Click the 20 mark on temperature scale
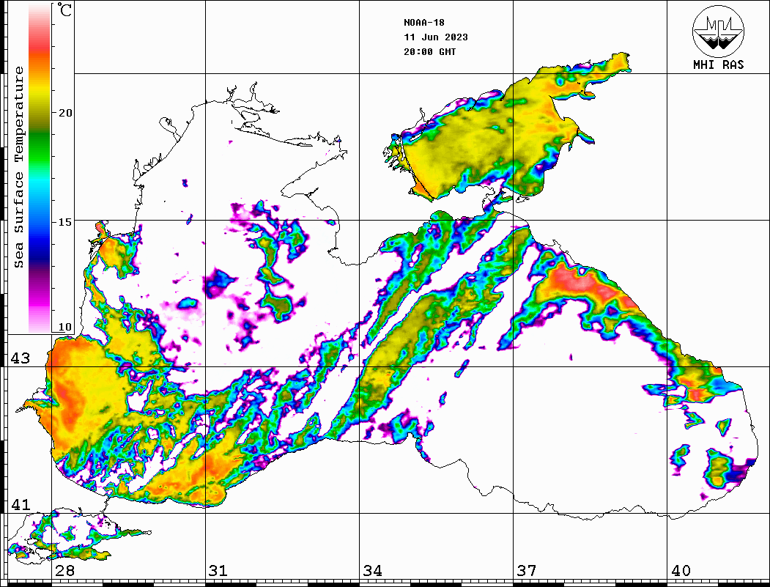Image resolution: width=770 pixels, height=587 pixels. click(65, 112)
